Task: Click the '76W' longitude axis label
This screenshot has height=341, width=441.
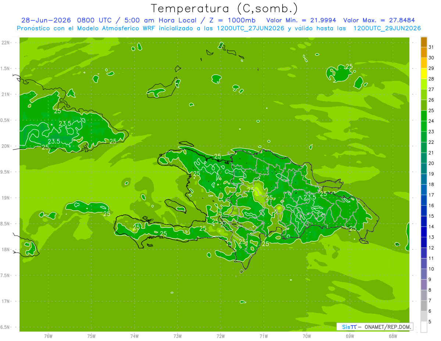Action: click(x=48, y=336)
